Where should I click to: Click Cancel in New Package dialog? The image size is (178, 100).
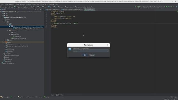click(x=92, y=55)
